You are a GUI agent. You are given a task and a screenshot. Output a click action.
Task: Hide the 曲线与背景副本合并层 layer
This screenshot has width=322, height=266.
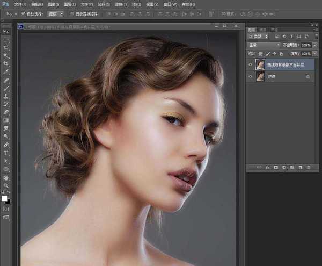coord(251,64)
